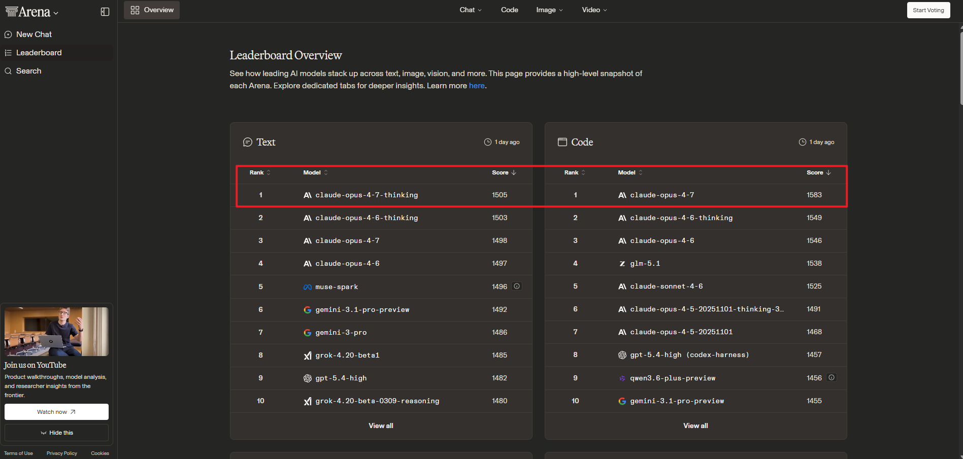
Task: Sort Code table by Model
Action: pos(630,172)
